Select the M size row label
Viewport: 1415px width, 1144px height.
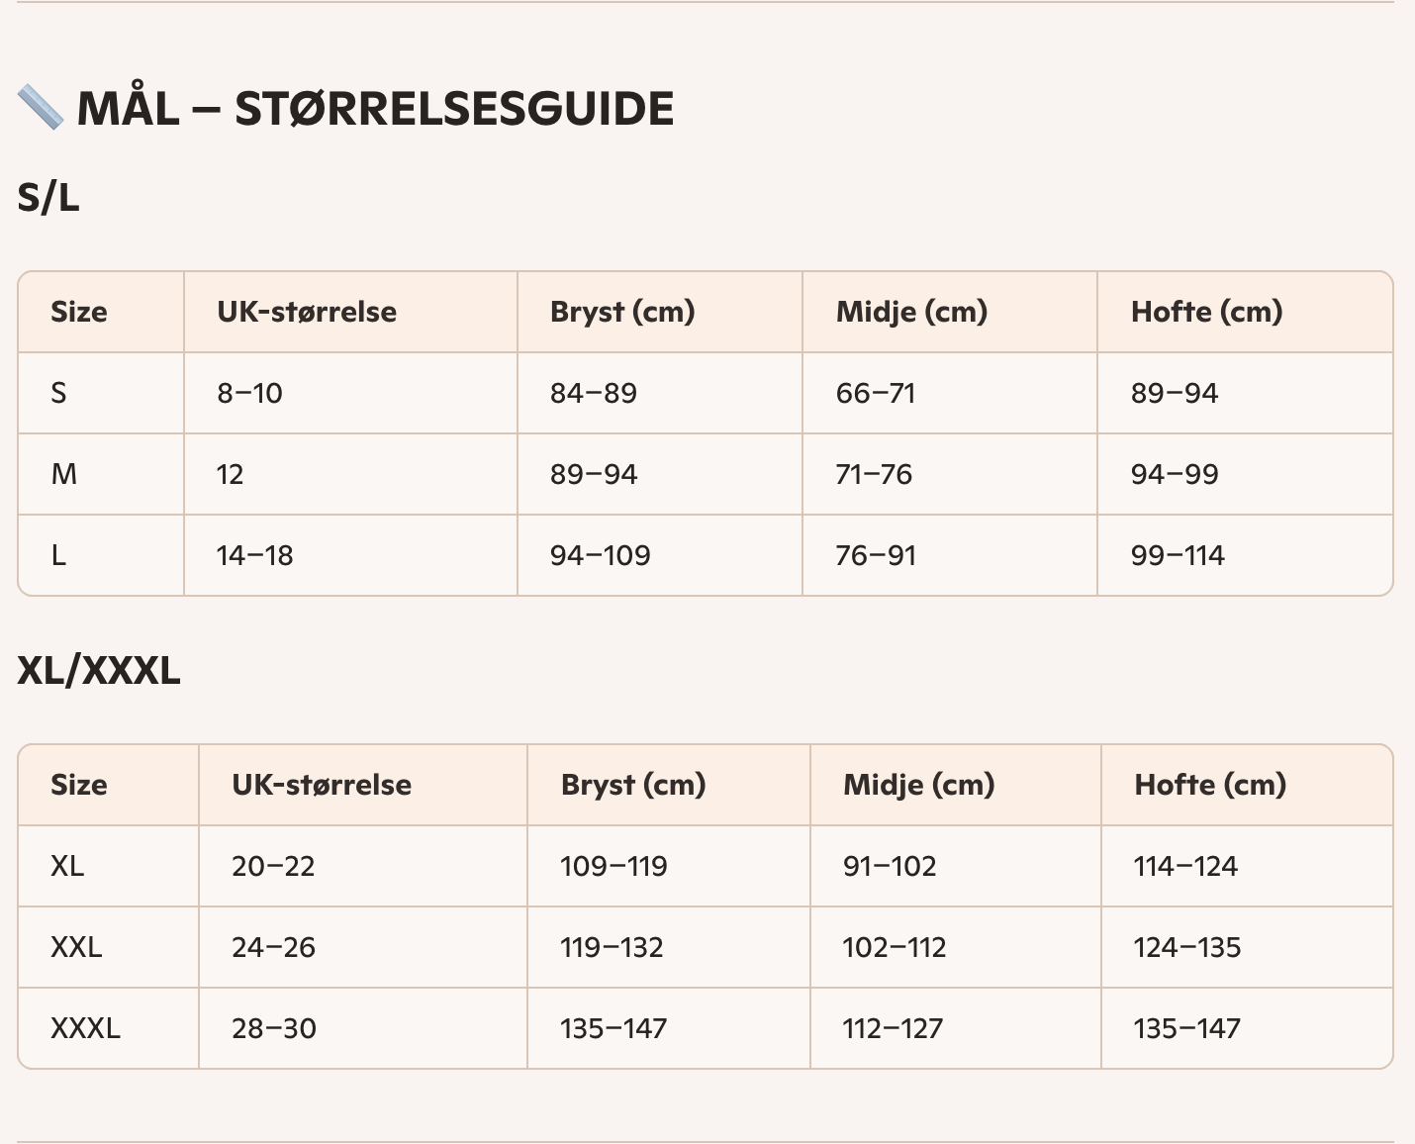64,474
